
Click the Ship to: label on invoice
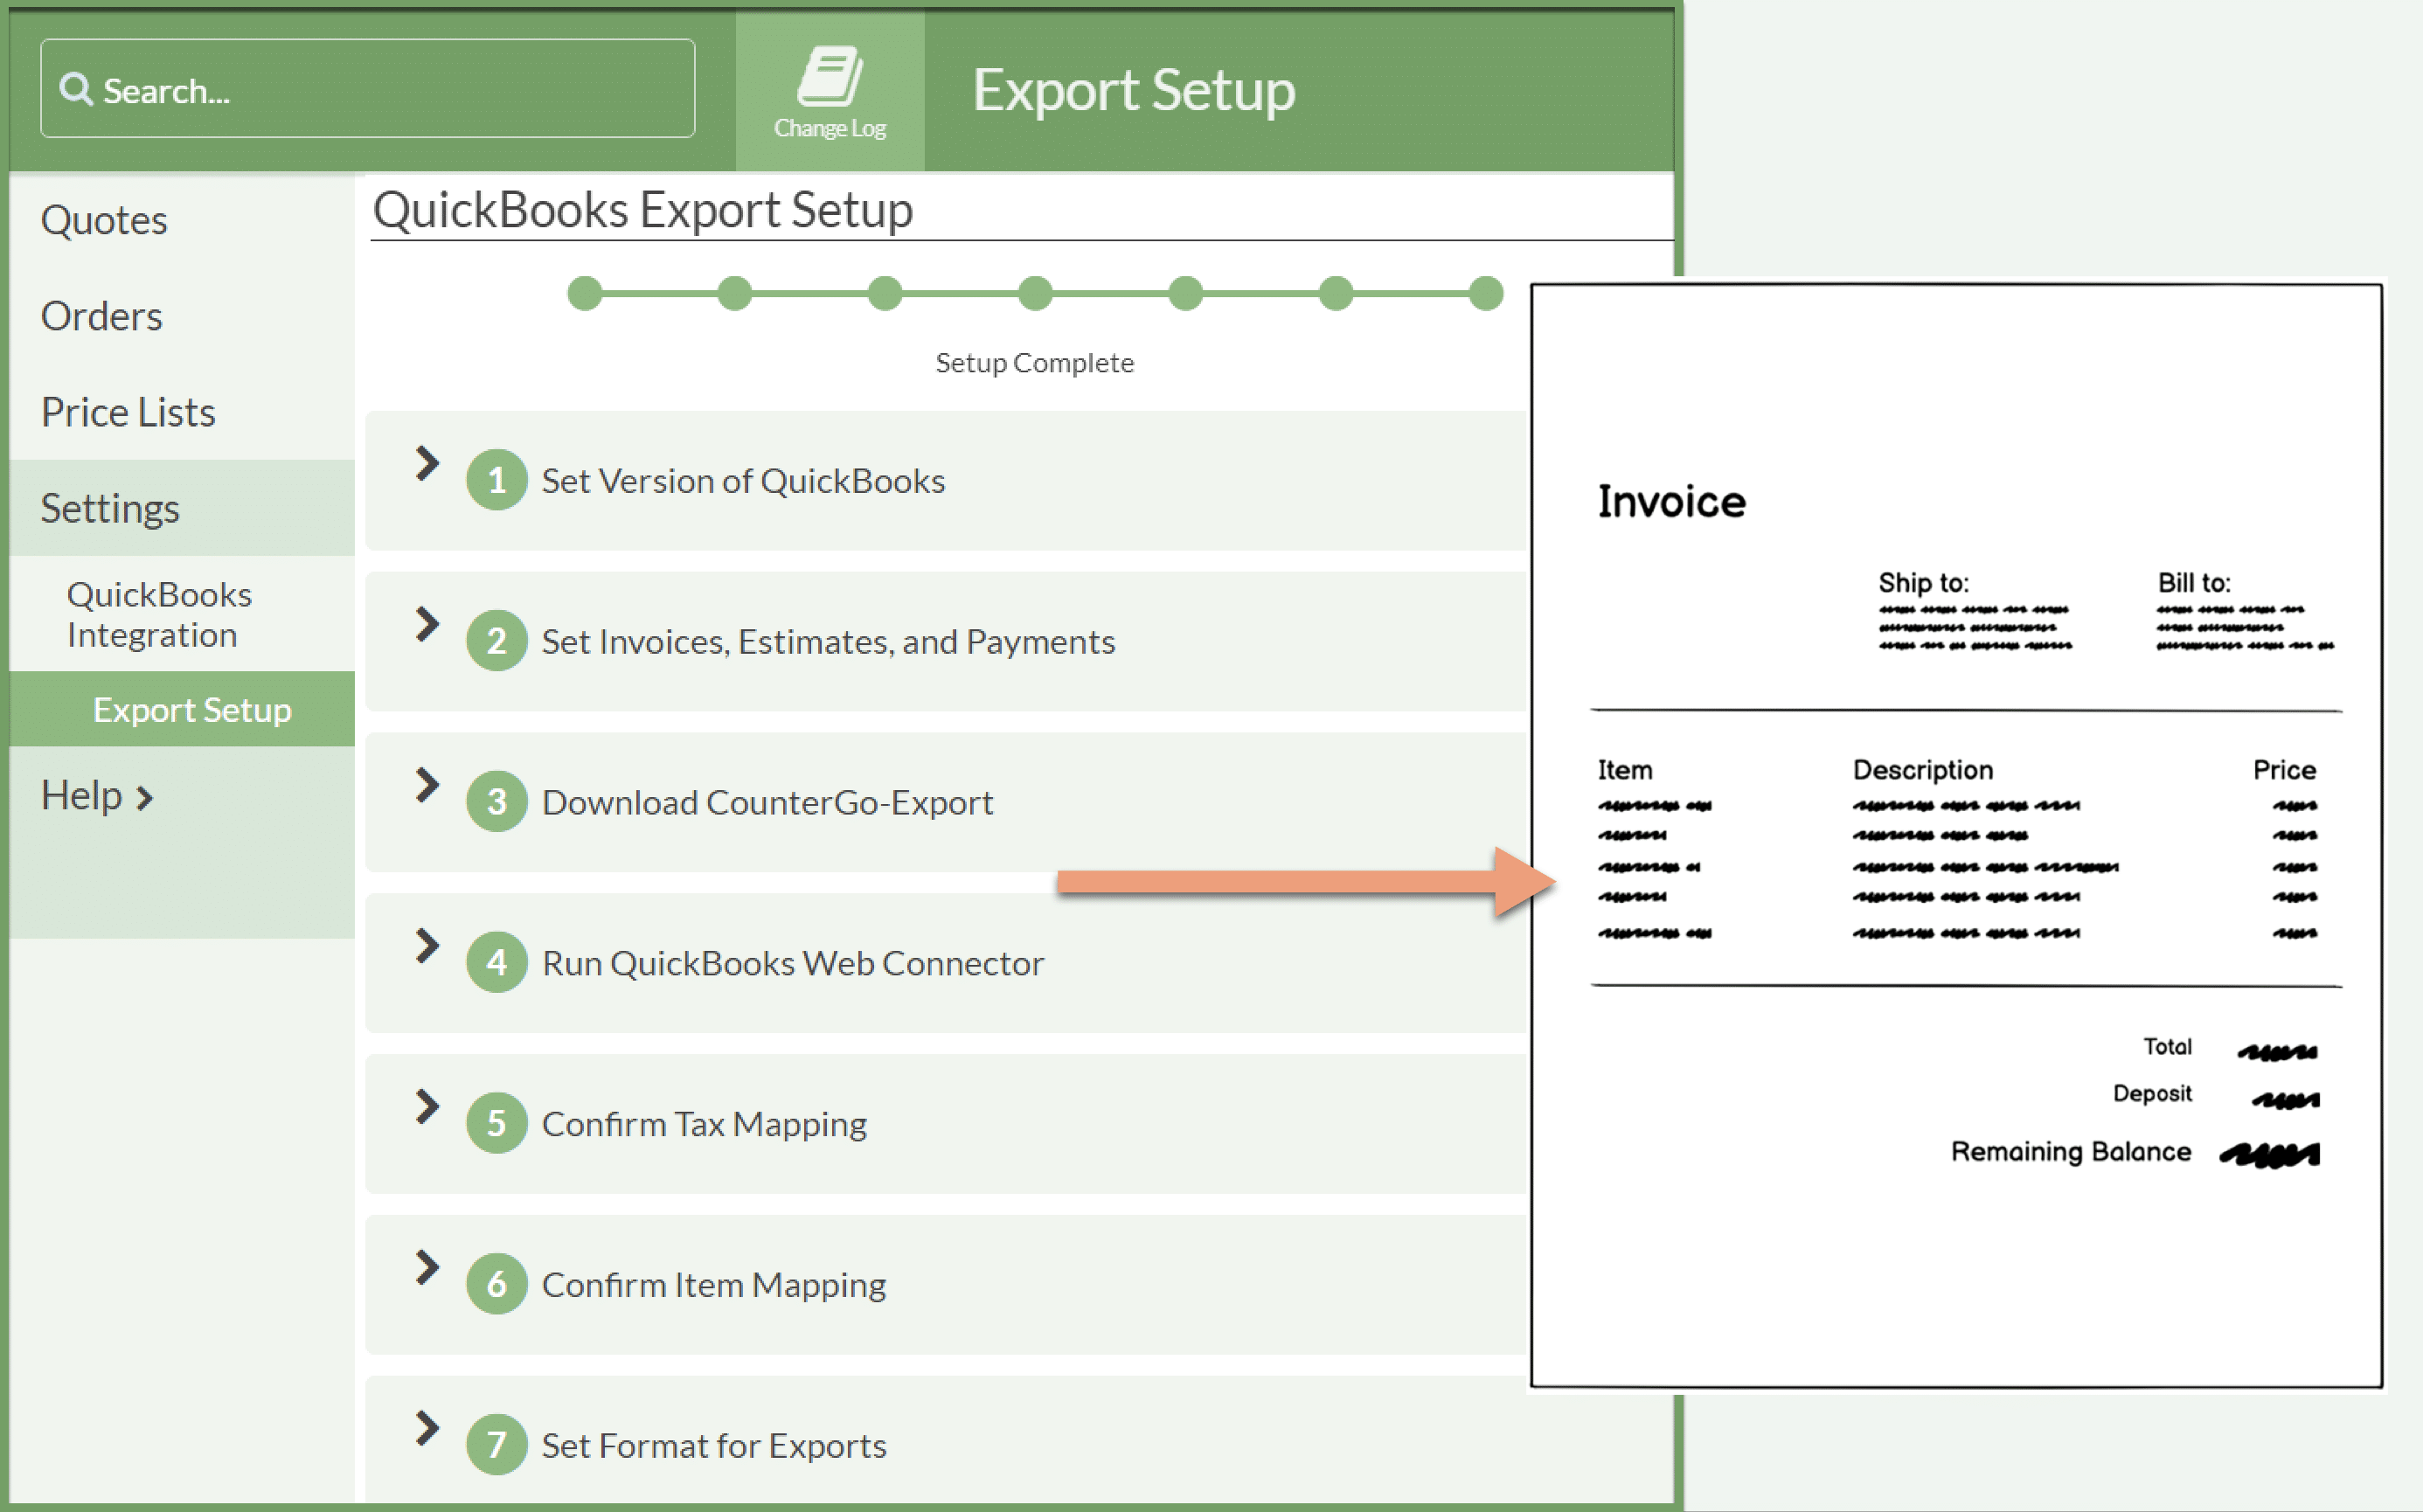pyautogui.click(x=1923, y=582)
